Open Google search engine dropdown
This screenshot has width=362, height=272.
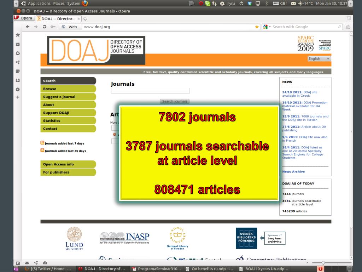267,27
